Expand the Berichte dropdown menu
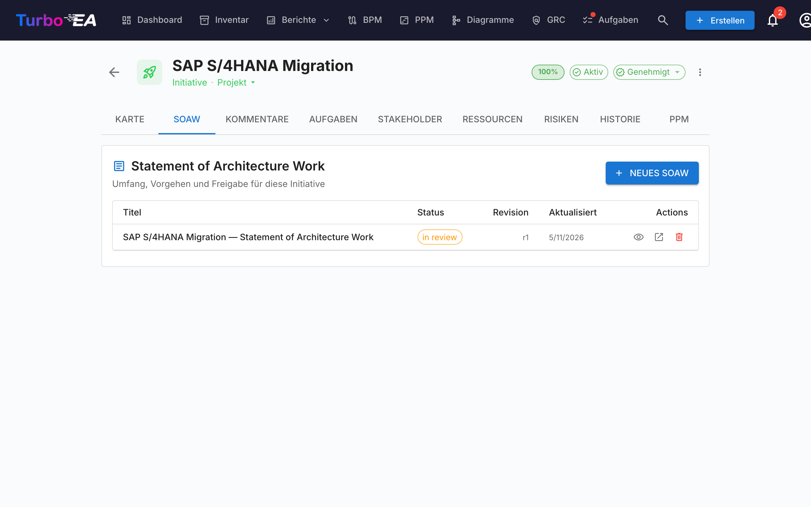 [298, 20]
